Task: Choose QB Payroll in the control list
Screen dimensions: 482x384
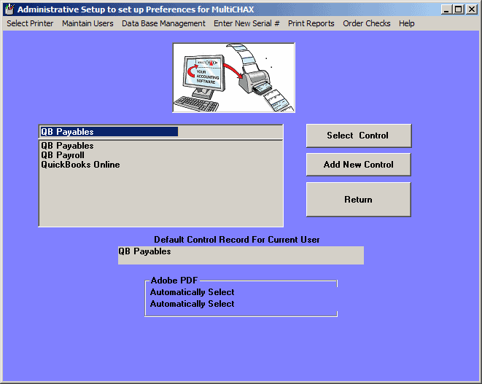Action: (x=63, y=155)
